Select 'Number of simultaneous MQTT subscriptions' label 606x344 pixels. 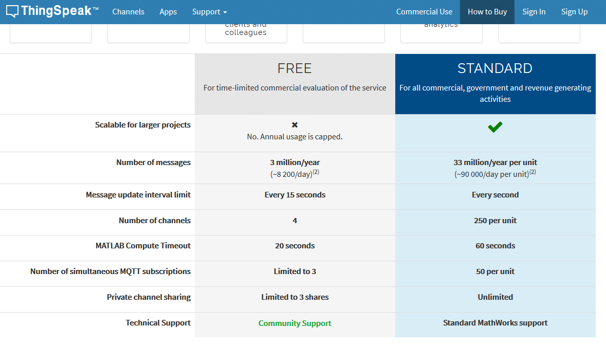coord(111,271)
